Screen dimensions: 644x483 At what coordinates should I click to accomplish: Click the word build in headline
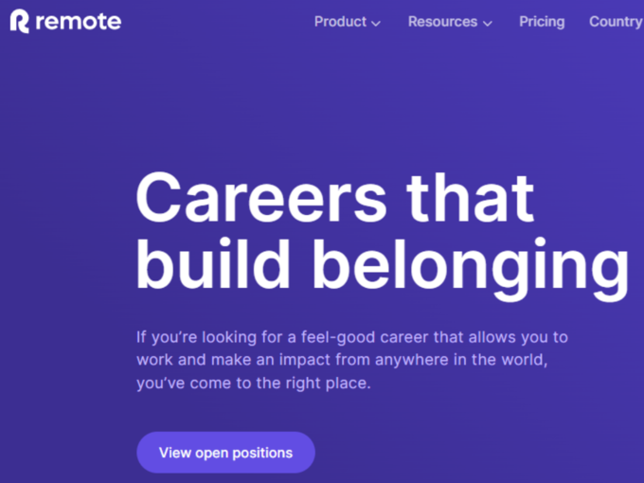pyautogui.click(x=213, y=264)
